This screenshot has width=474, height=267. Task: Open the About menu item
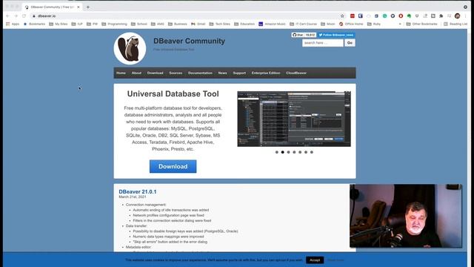(x=136, y=73)
